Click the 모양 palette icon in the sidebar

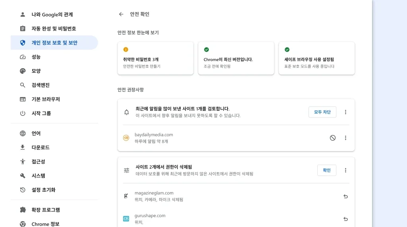point(23,71)
